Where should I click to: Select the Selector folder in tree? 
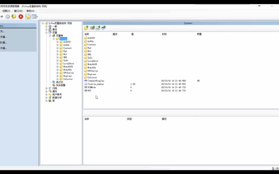tap(68, 79)
